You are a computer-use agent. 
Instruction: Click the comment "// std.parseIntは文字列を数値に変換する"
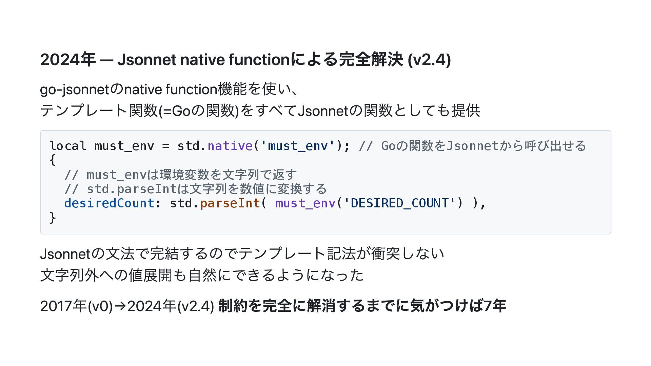pos(195,189)
